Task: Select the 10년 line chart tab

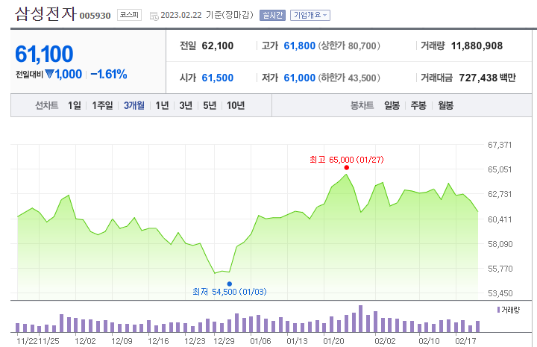Action: coord(236,105)
